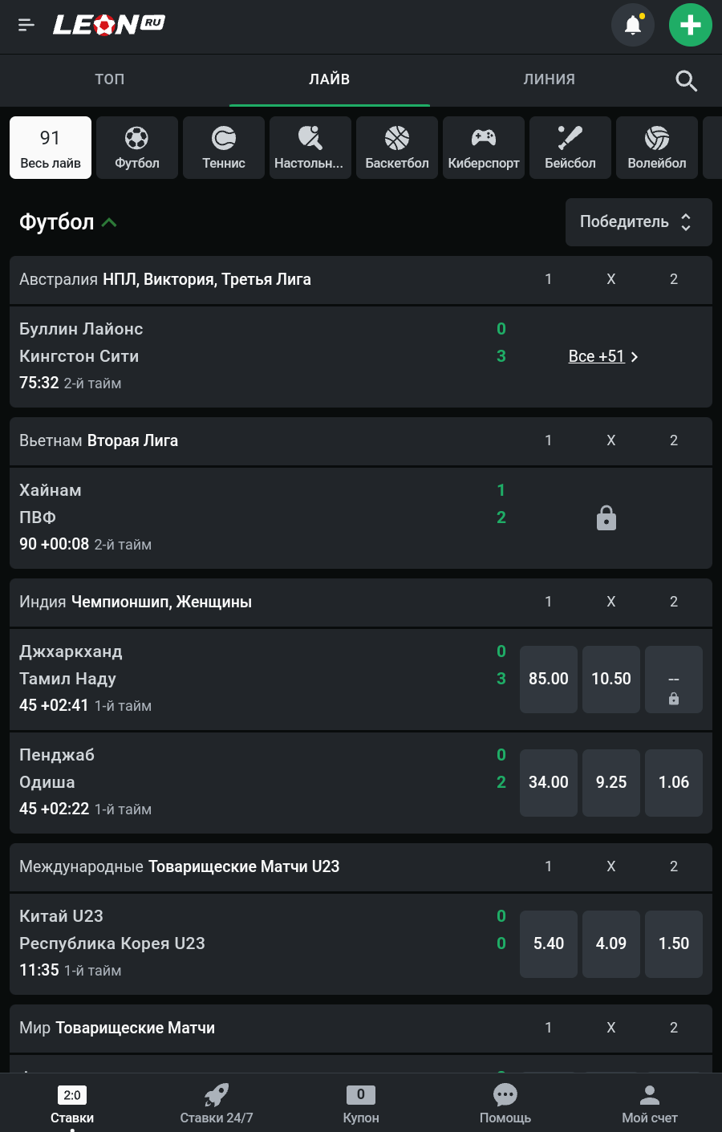The height and width of the screenshot is (1132, 722).
Task: Switch to the ТОП tab
Action: click(110, 79)
